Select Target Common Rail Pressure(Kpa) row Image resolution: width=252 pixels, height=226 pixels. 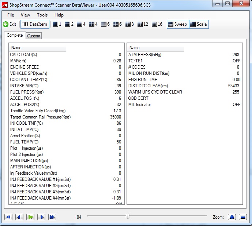click(x=66, y=117)
